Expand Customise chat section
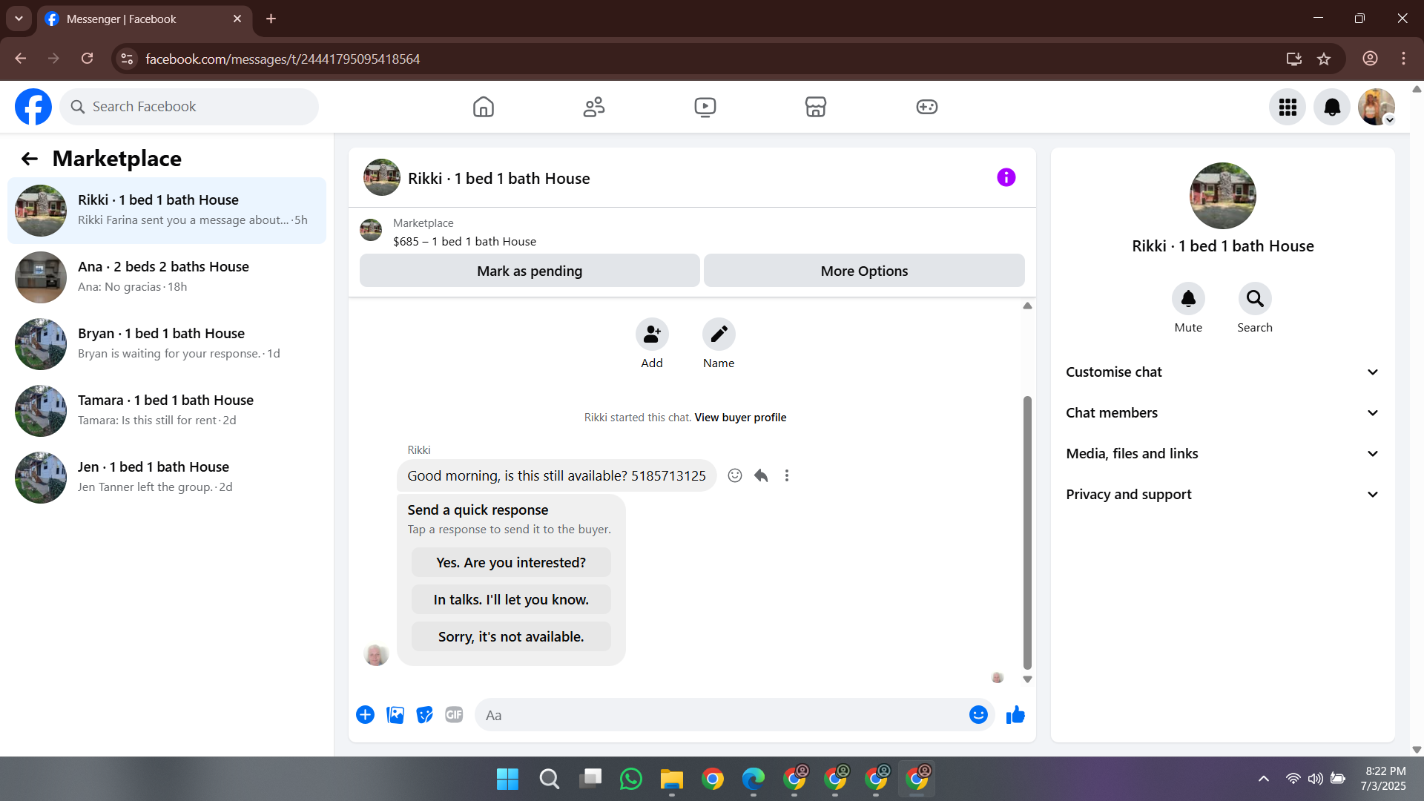 pos(1222,372)
